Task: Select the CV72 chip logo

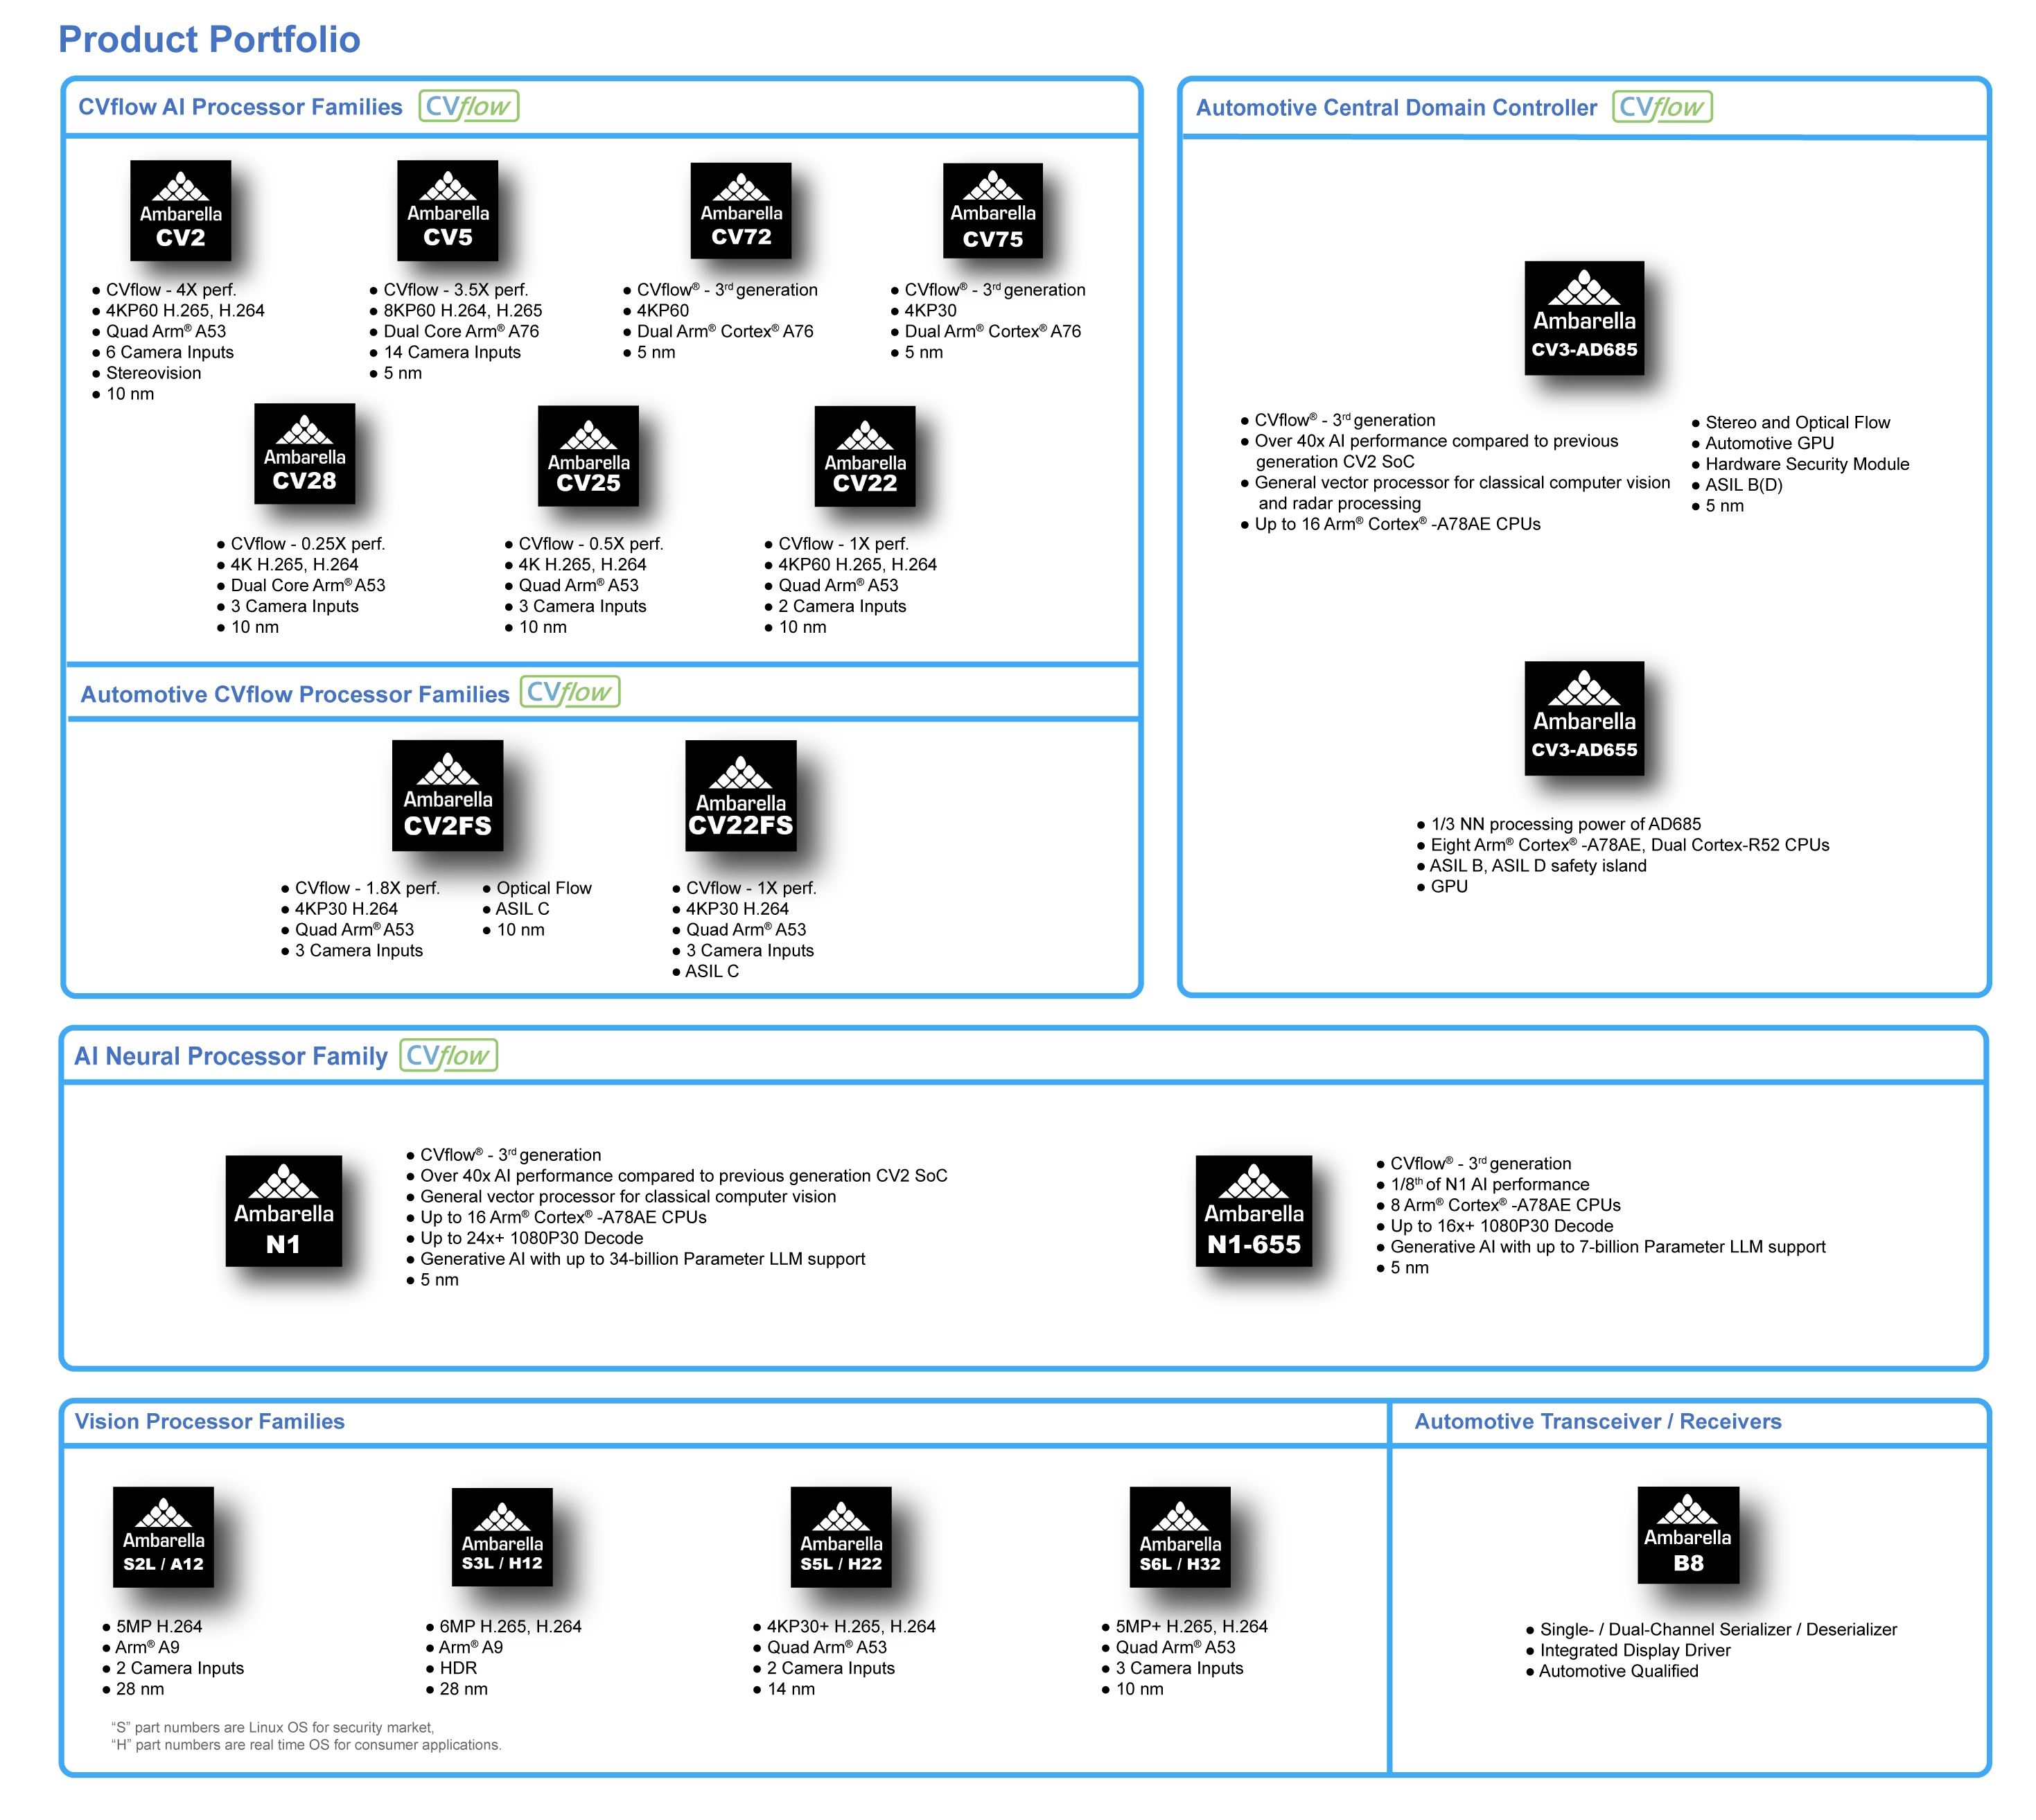Action: click(x=740, y=211)
